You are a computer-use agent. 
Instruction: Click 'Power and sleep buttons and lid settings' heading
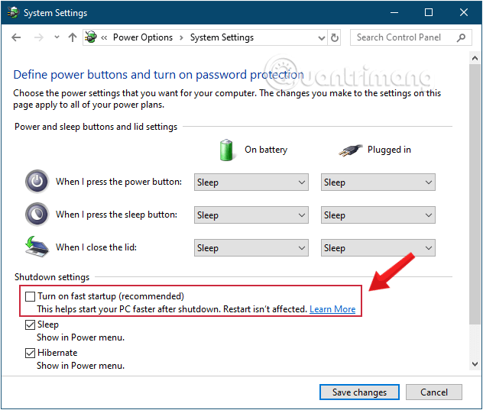click(x=96, y=127)
